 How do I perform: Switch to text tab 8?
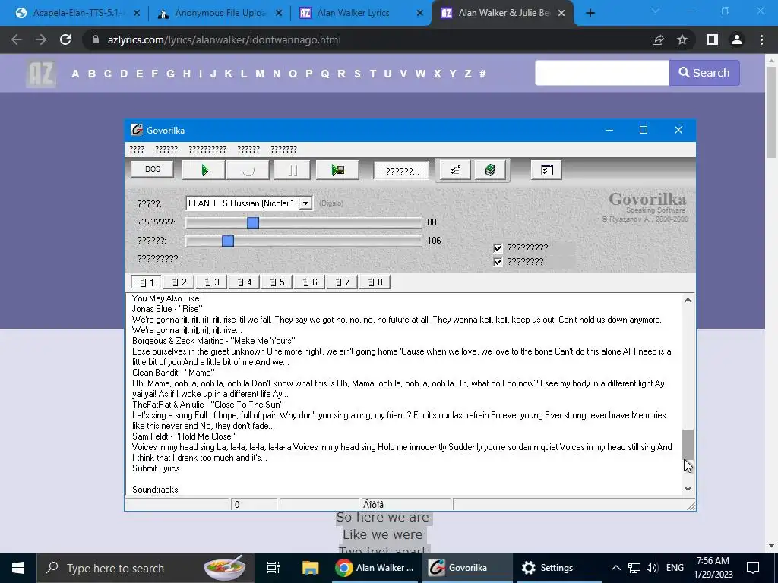click(x=375, y=282)
